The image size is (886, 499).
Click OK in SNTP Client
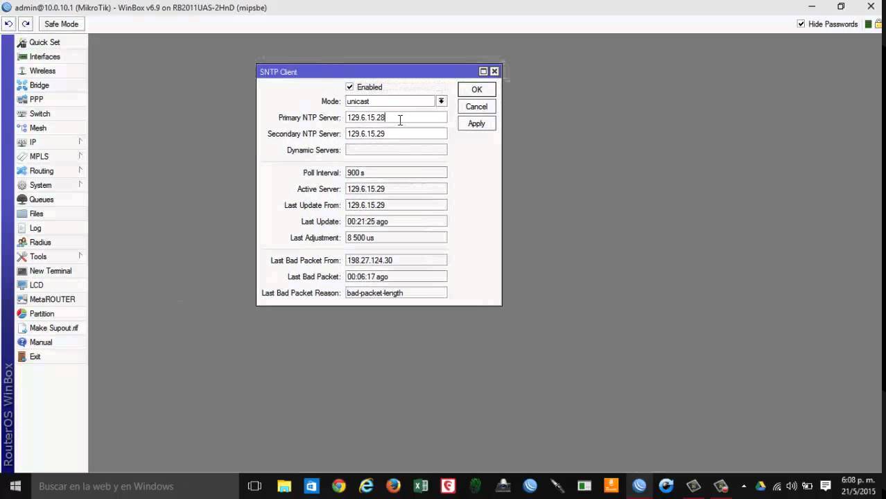coord(476,89)
